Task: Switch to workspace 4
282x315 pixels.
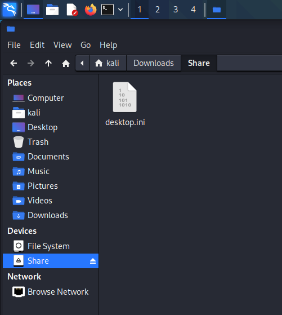Action: [193, 10]
